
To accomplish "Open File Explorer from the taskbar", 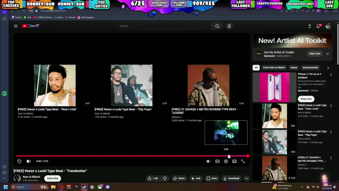I will (x=53, y=187).
